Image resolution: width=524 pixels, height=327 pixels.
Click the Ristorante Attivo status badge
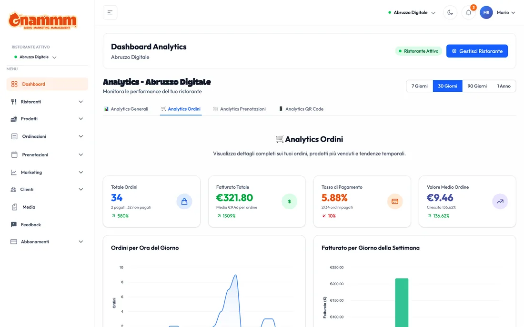(418, 51)
